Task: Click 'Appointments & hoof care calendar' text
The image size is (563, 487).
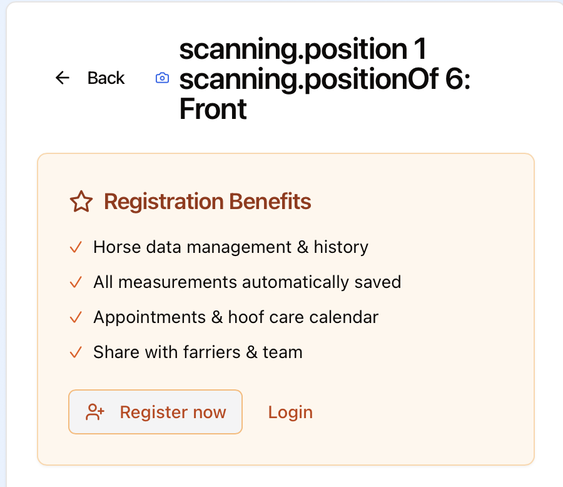Action: [x=236, y=317]
